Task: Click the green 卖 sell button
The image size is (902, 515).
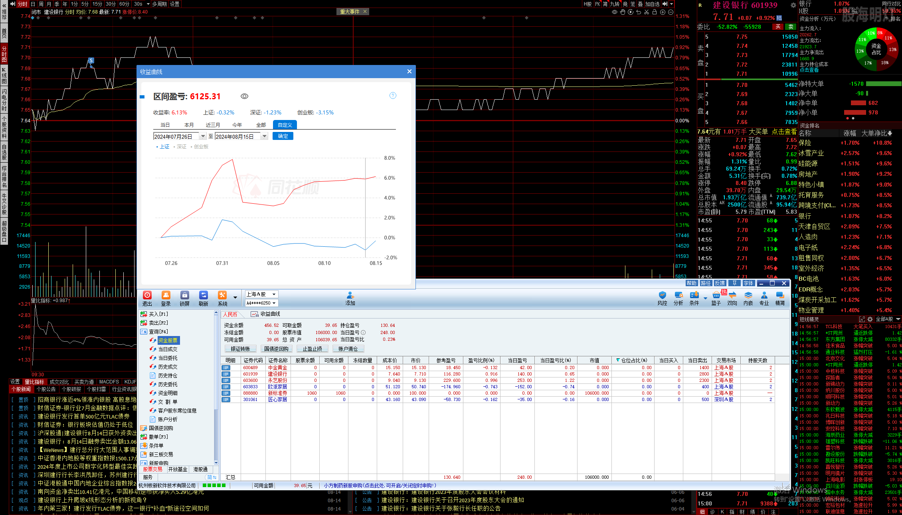Action: 791,27
